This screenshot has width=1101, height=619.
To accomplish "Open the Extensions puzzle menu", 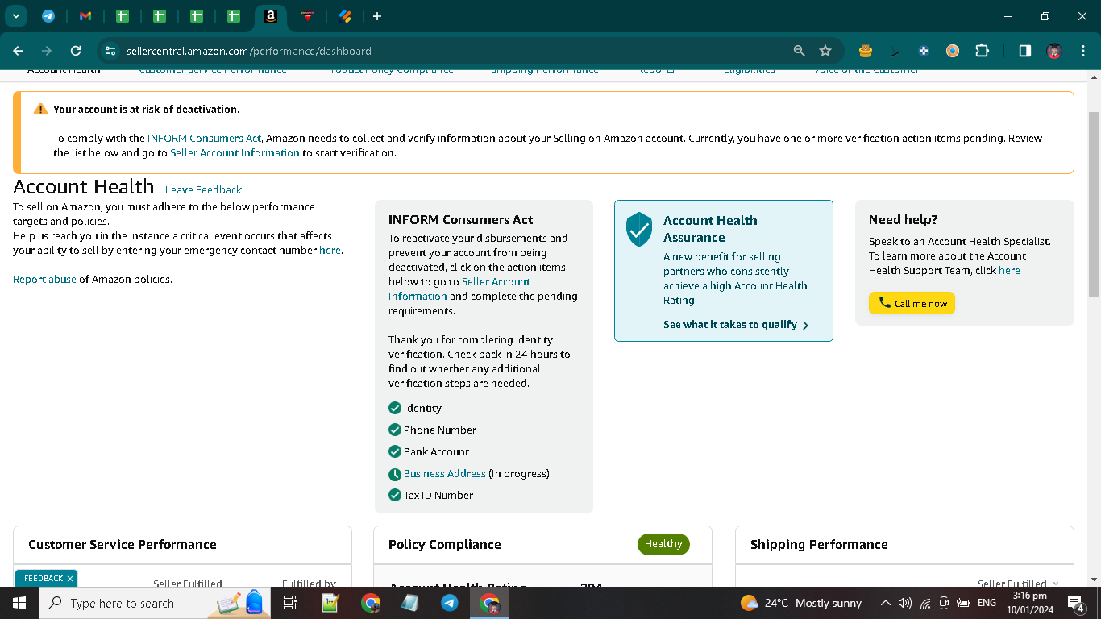I will click(982, 51).
